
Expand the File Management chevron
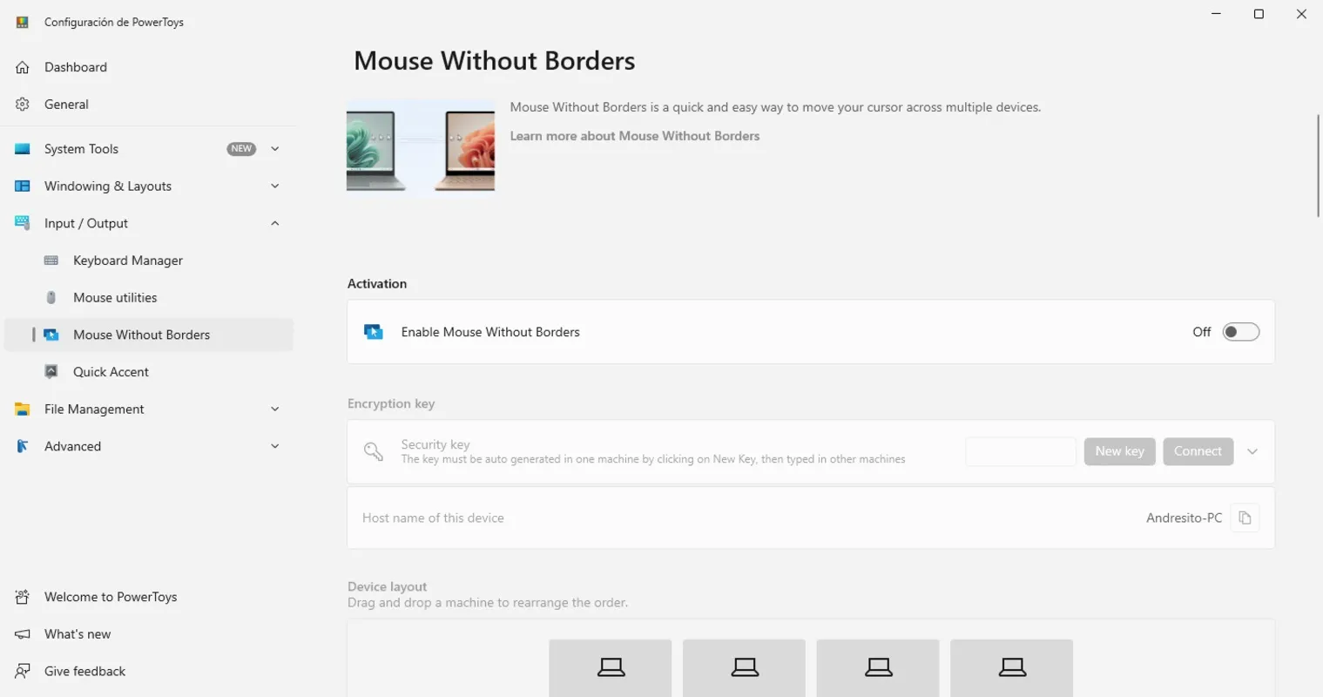click(275, 409)
